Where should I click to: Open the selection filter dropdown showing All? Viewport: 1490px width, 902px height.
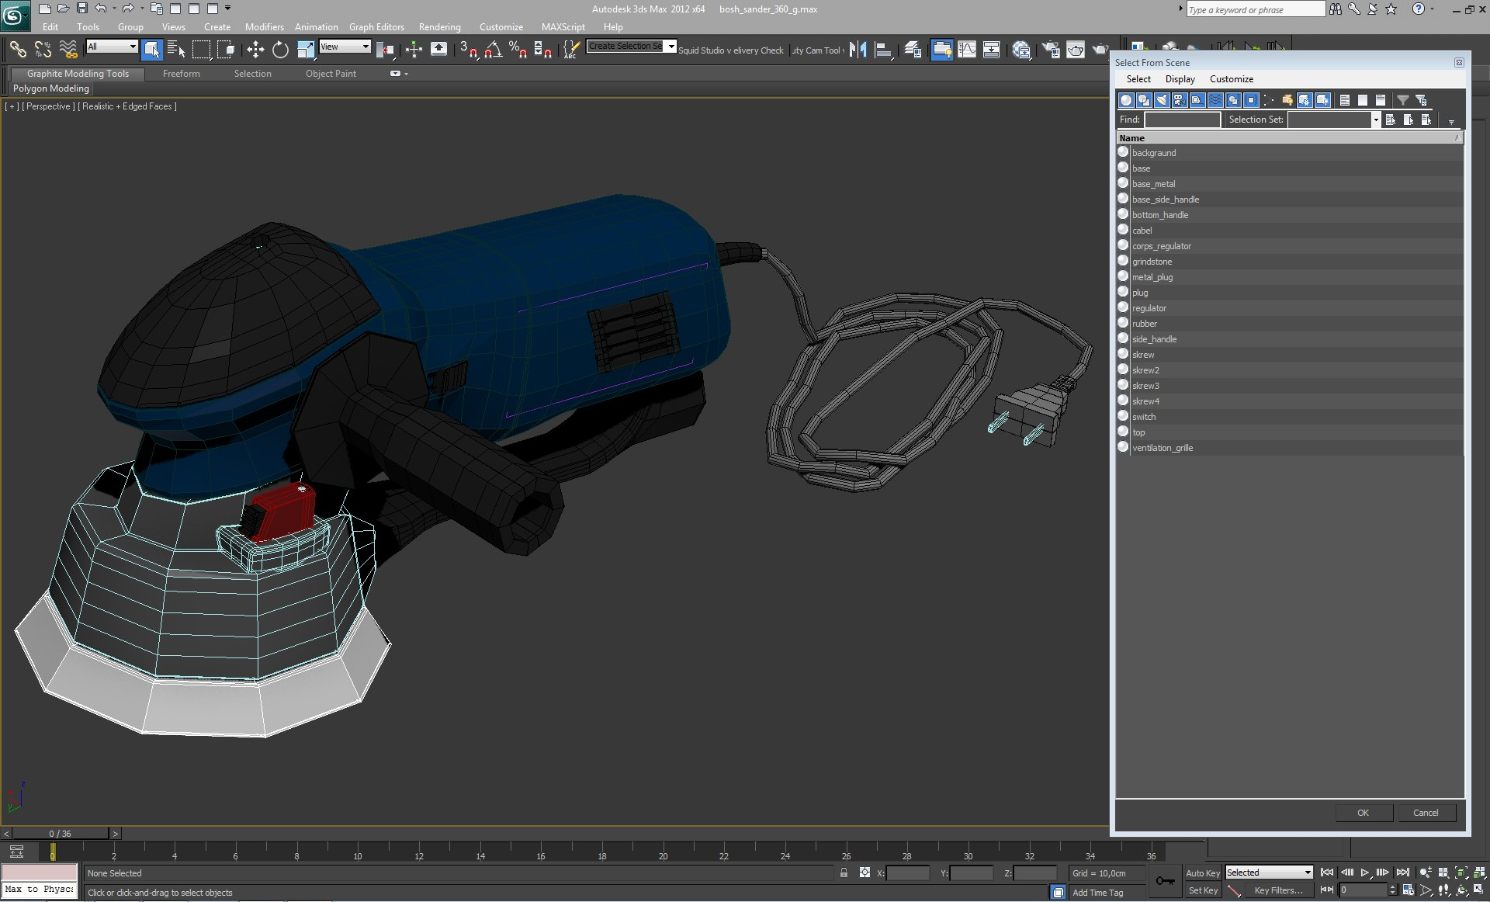click(x=112, y=47)
